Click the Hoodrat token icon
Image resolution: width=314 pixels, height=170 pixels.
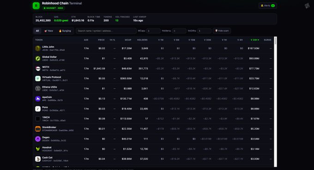[x=38, y=149]
